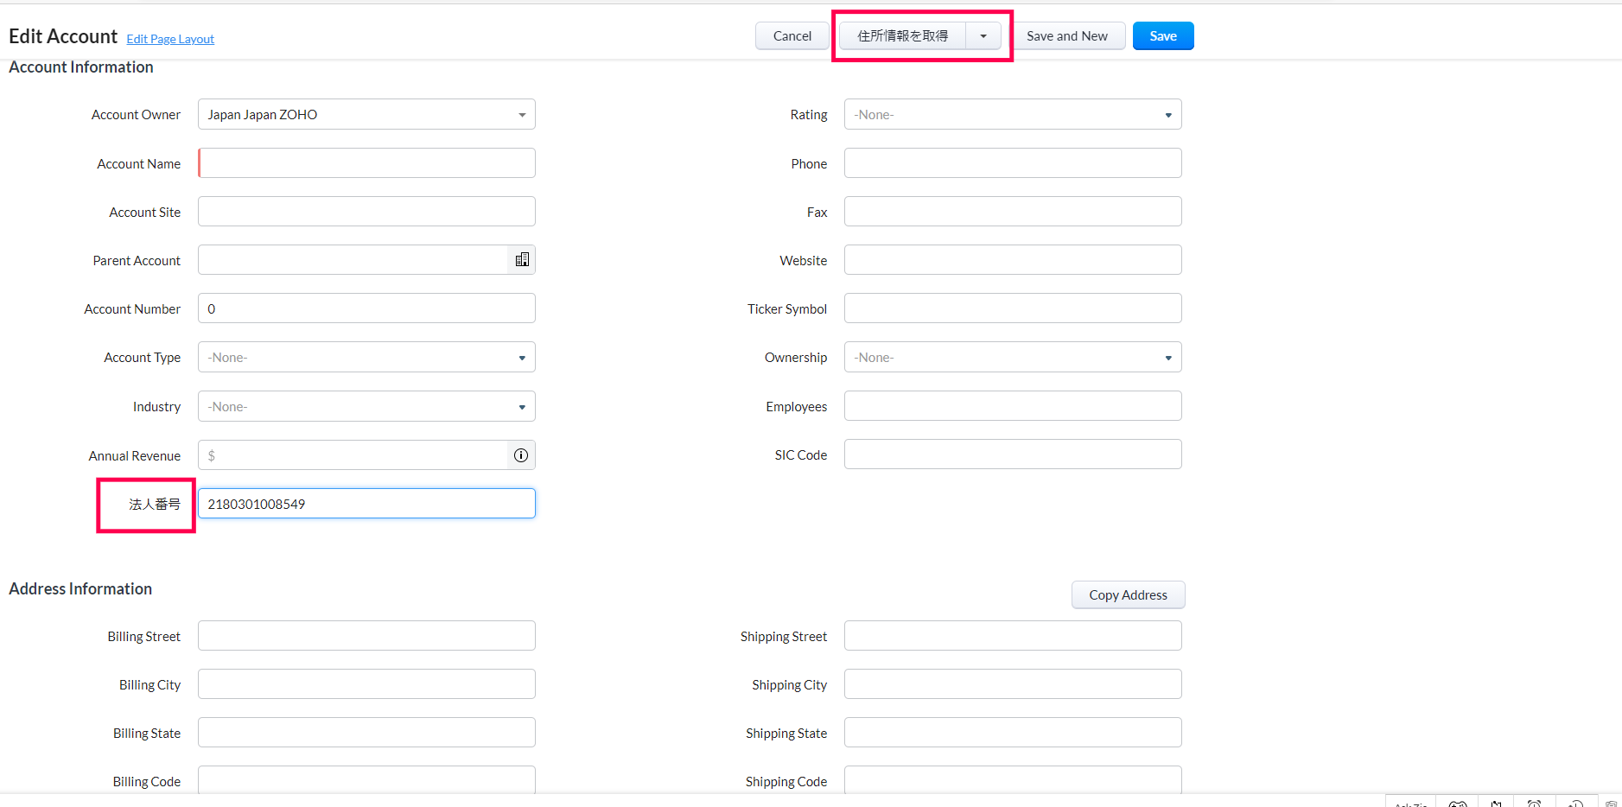Click the 住所情報を取得 button
This screenshot has height=807, width=1622.
pyautogui.click(x=902, y=36)
